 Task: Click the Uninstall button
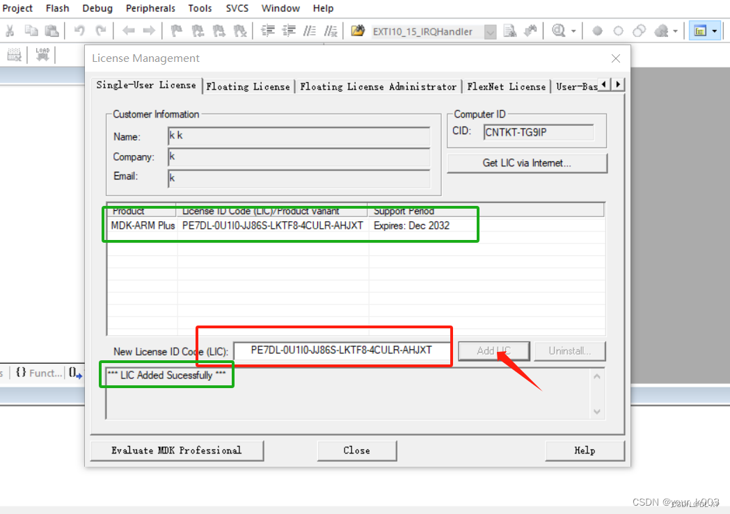point(570,351)
